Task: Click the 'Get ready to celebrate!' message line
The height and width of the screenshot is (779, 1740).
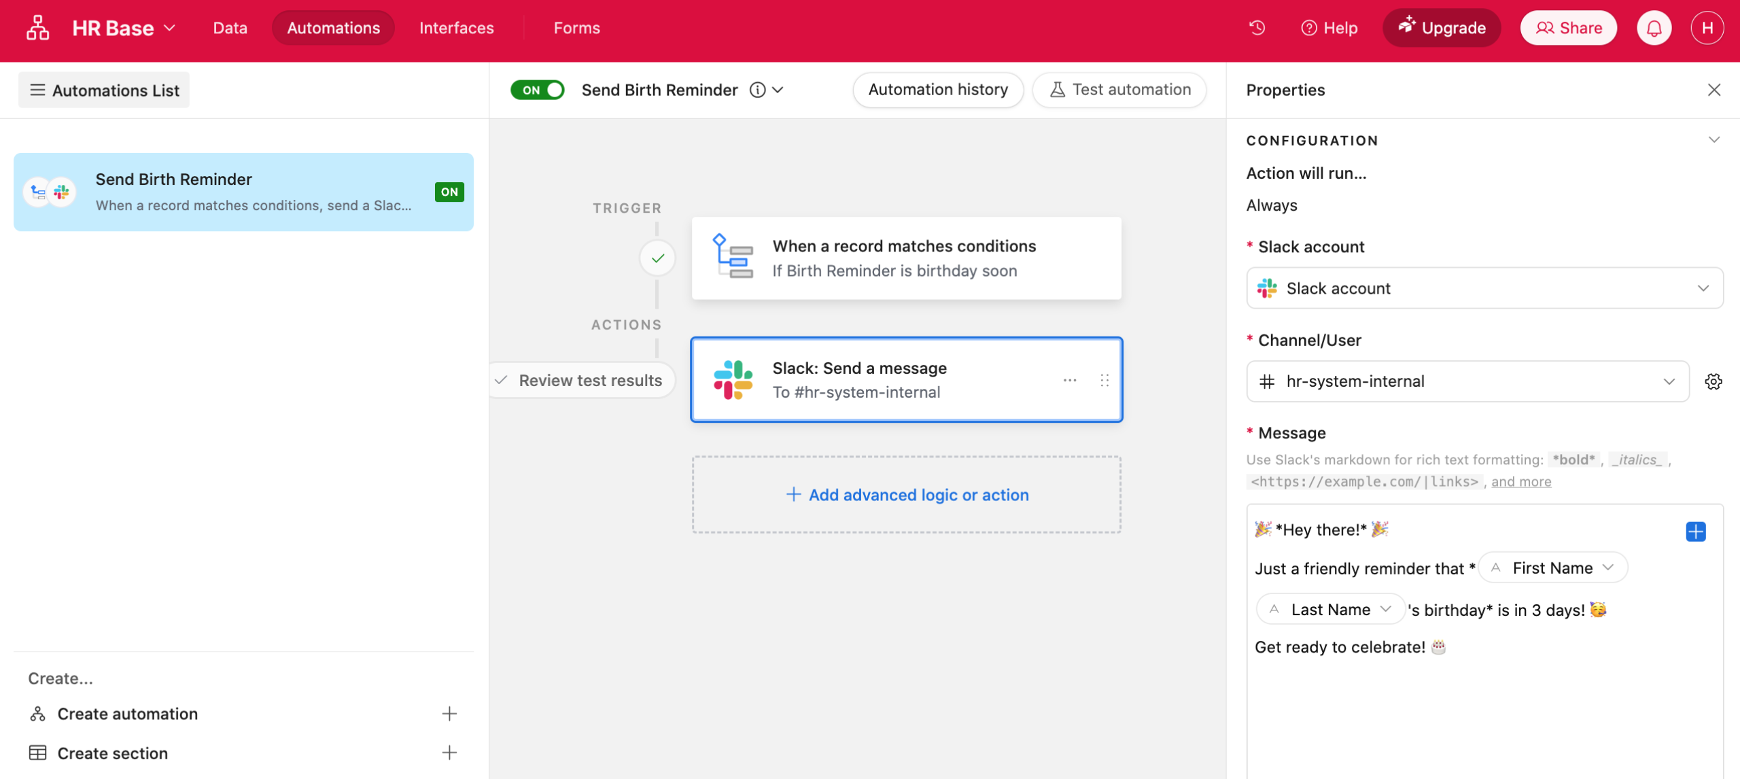Action: point(1350,647)
